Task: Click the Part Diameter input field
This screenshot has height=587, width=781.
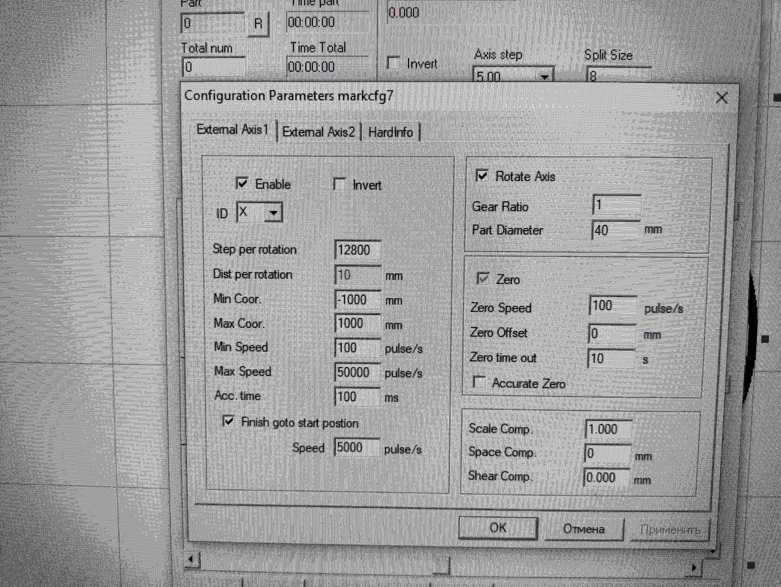Action: click(616, 230)
